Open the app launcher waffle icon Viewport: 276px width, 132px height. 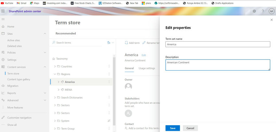click(x=3, y=11)
